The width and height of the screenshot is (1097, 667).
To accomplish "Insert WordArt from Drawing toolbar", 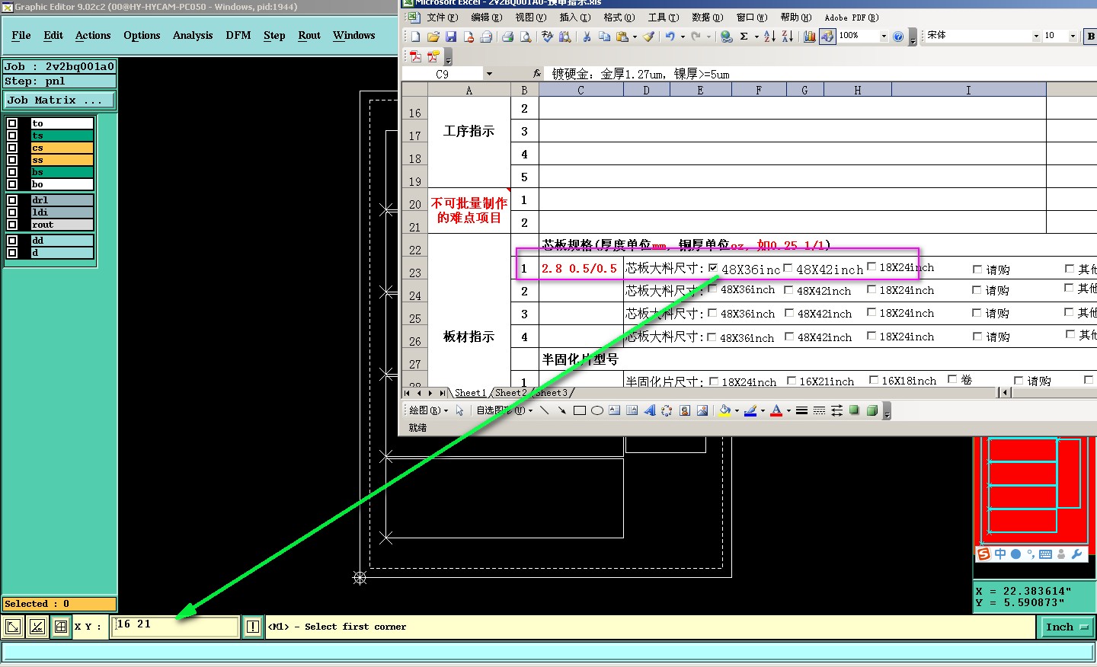I will pos(649,410).
